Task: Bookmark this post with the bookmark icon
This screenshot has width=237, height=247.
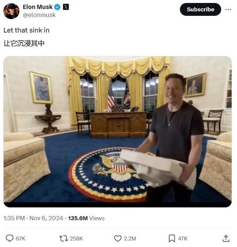Action: 172,239
